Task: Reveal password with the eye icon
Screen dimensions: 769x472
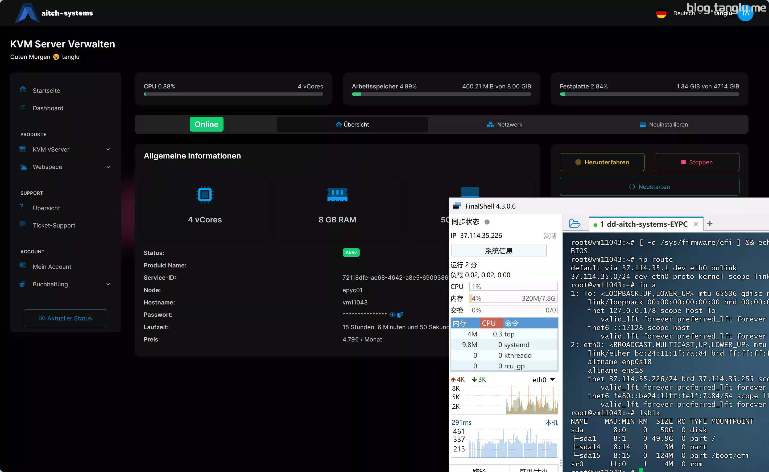Action: pyautogui.click(x=392, y=315)
